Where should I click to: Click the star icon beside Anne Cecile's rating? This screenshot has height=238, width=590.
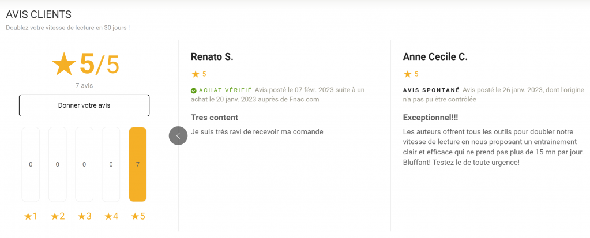(408, 74)
